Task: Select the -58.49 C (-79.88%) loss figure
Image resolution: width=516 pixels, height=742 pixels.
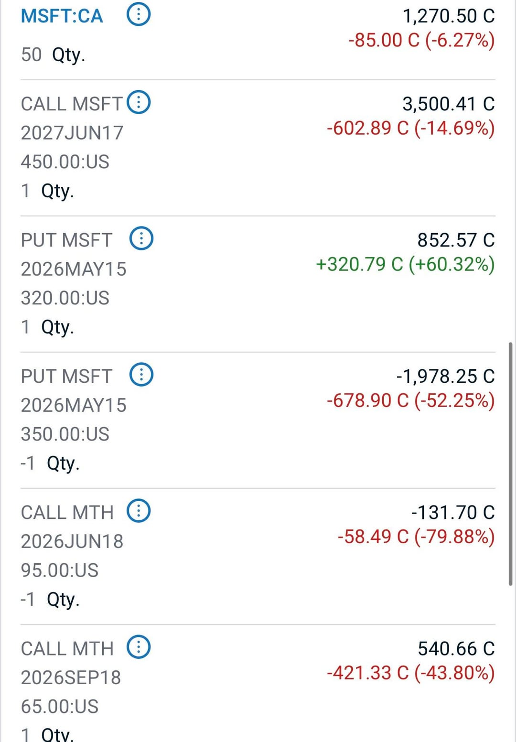Action: (416, 537)
